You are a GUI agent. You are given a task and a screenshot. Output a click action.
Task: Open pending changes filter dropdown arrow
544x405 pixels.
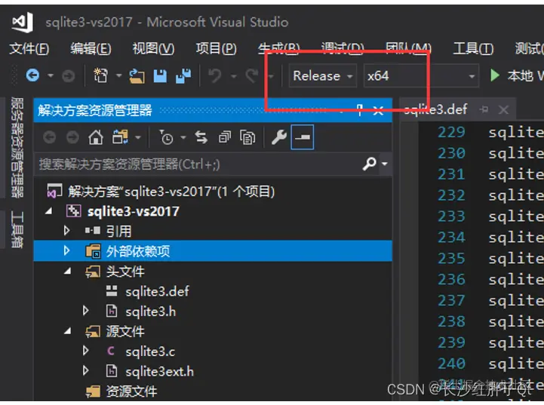pyautogui.click(x=183, y=138)
